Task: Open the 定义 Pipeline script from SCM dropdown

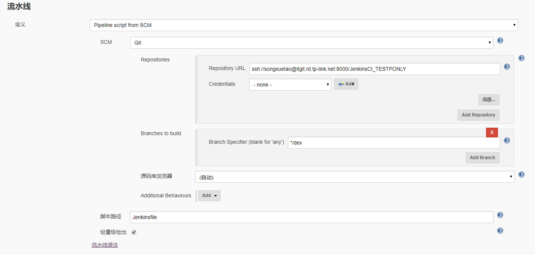Action: click(304, 25)
